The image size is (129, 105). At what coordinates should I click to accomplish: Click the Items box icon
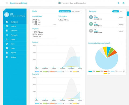click(x=7, y=44)
